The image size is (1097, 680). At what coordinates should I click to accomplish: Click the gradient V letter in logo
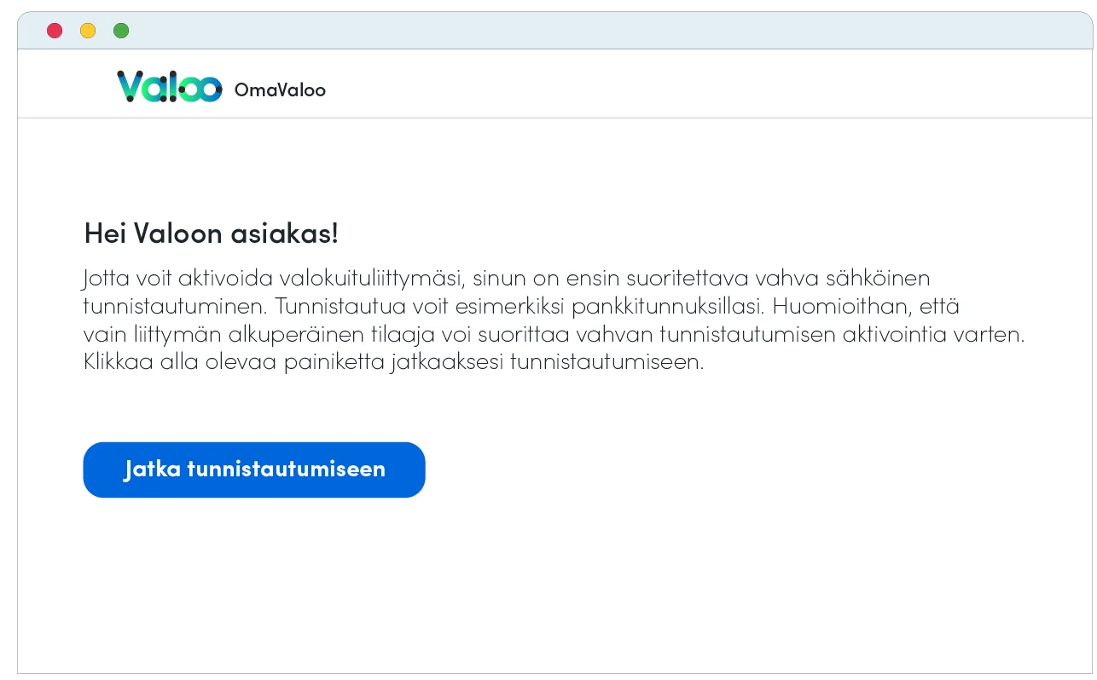click(129, 86)
